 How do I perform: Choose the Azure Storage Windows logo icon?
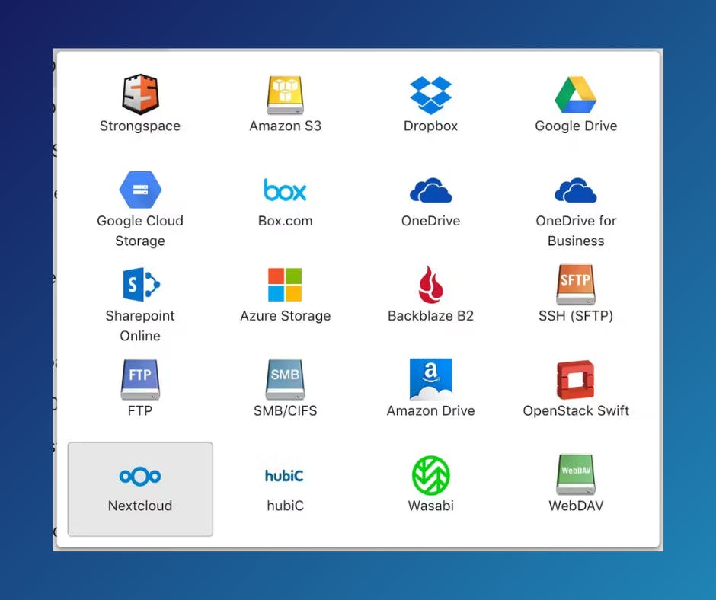[x=285, y=285]
